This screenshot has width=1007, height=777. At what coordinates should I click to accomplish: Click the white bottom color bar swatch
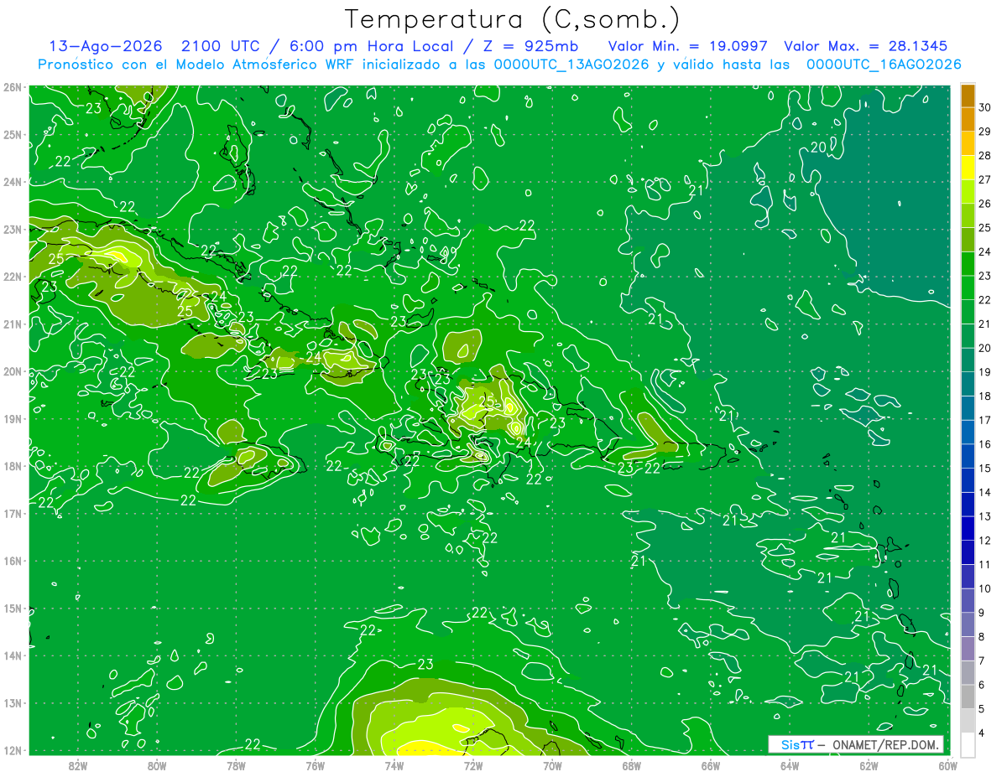[968, 744]
